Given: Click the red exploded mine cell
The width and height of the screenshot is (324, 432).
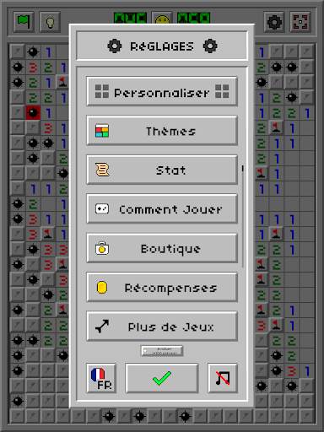Looking at the screenshot, I should [x=33, y=113].
